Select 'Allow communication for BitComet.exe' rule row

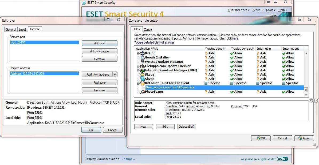pyautogui.click(x=225, y=88)
